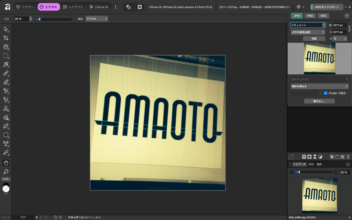Image resolution: width=352 pixels, height=220 pixels.
Task: Select the rectangular Marquee selection tool
Action: pyautogui.click(x=6, y=56)
